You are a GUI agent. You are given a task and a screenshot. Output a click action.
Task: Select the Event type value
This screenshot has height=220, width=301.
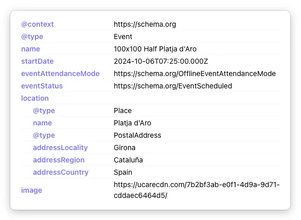123,36
